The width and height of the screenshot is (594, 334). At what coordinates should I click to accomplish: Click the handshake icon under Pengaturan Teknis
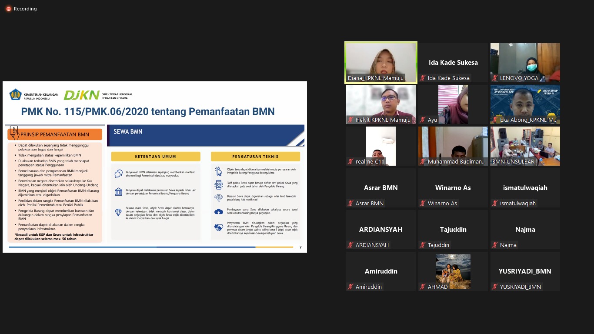pos(219,227)
